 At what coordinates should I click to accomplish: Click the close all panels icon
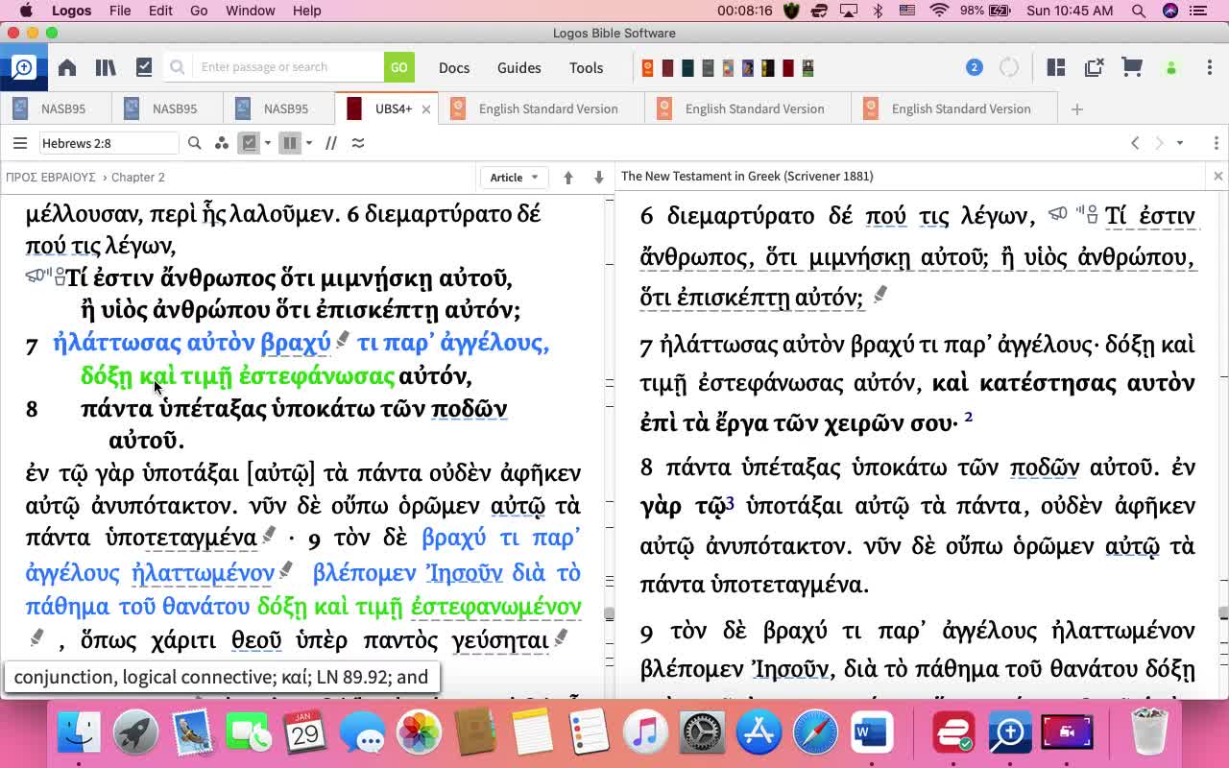[1094, 67]
